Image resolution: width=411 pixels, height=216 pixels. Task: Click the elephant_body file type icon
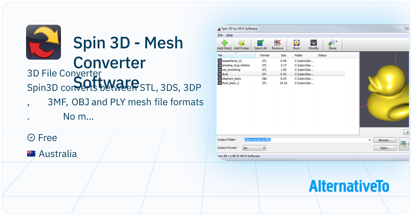[x=220, y=79]
